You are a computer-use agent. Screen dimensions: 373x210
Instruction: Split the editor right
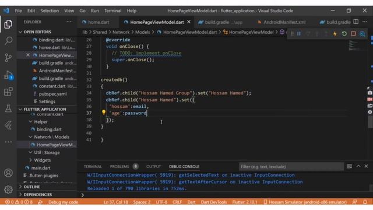[x=356, y=22]
